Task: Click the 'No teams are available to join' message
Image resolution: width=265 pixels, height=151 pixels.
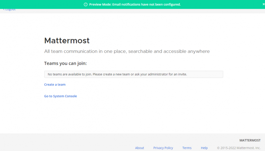Action: click(134, 74)
